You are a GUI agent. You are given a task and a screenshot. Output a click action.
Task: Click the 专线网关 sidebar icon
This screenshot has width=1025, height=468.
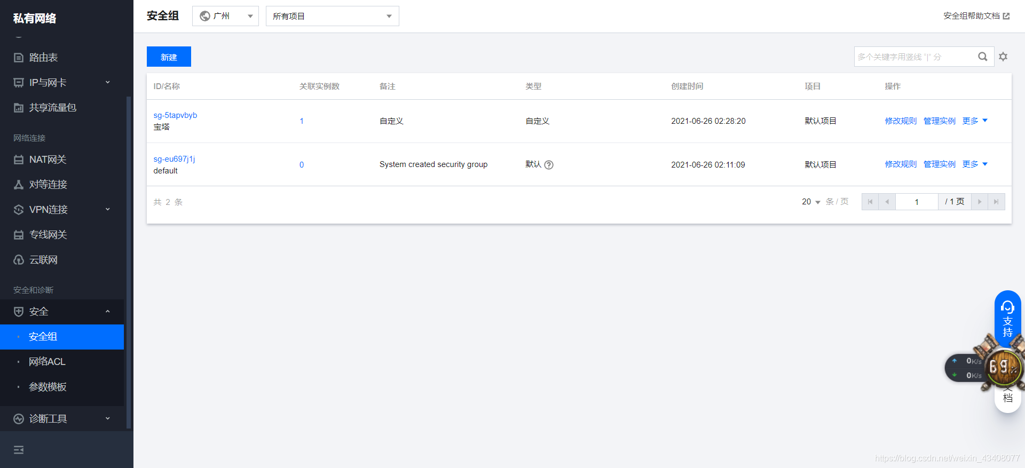[19, 235]
